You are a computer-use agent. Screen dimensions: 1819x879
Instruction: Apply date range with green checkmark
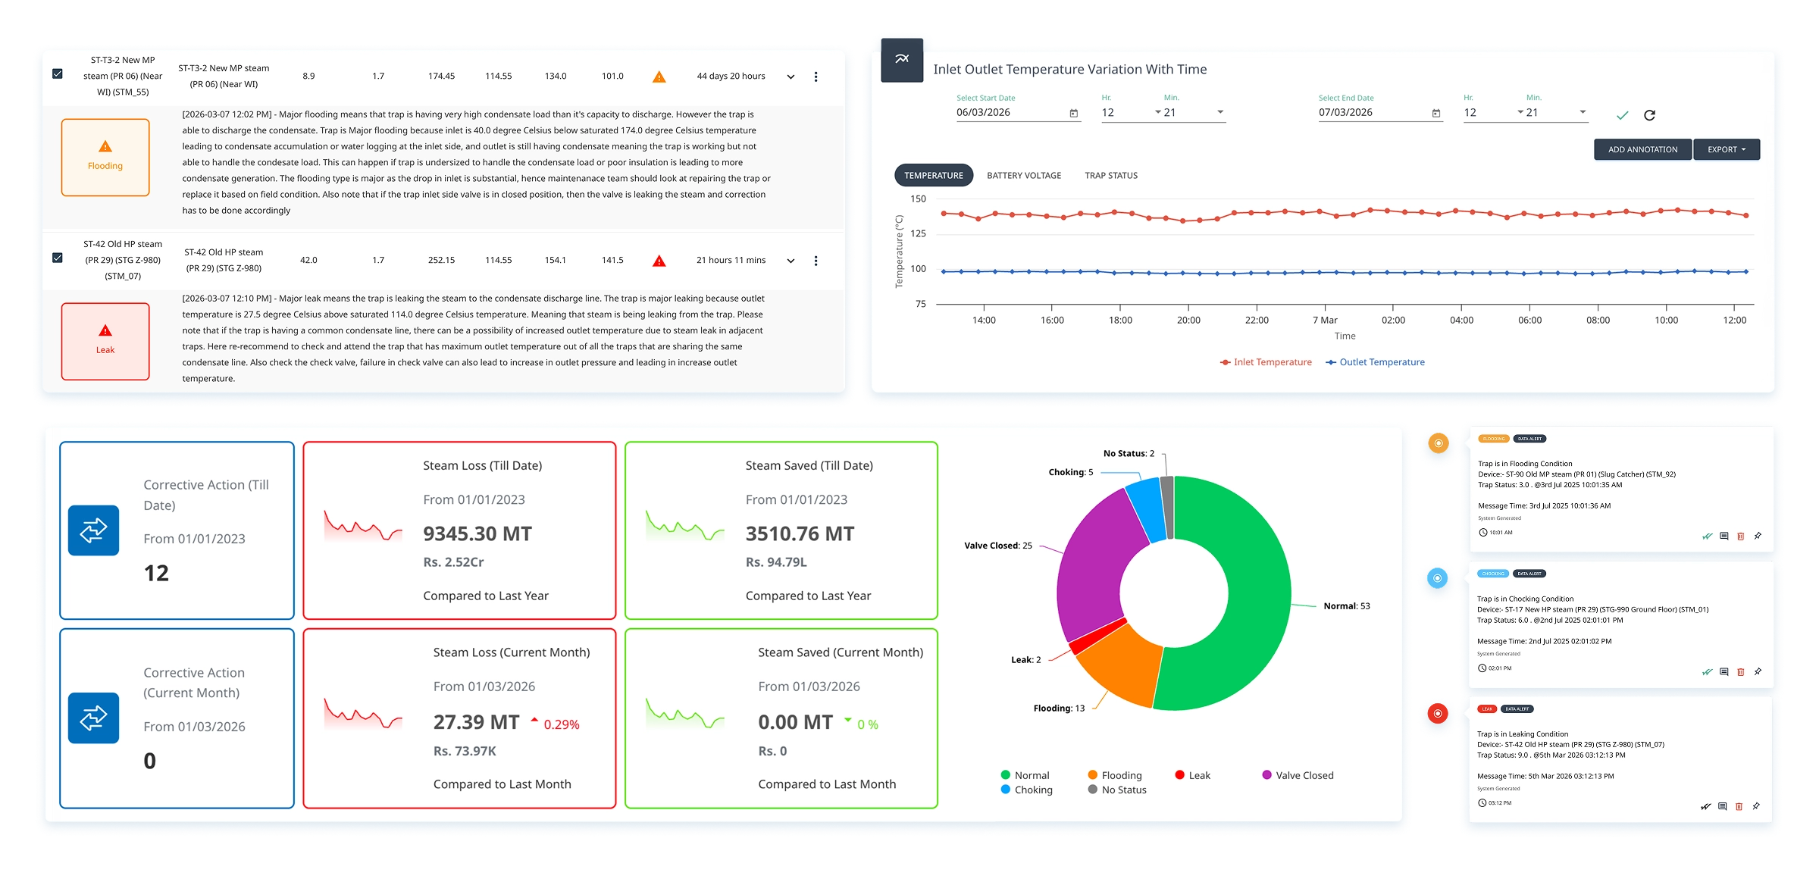point(1622,115)
